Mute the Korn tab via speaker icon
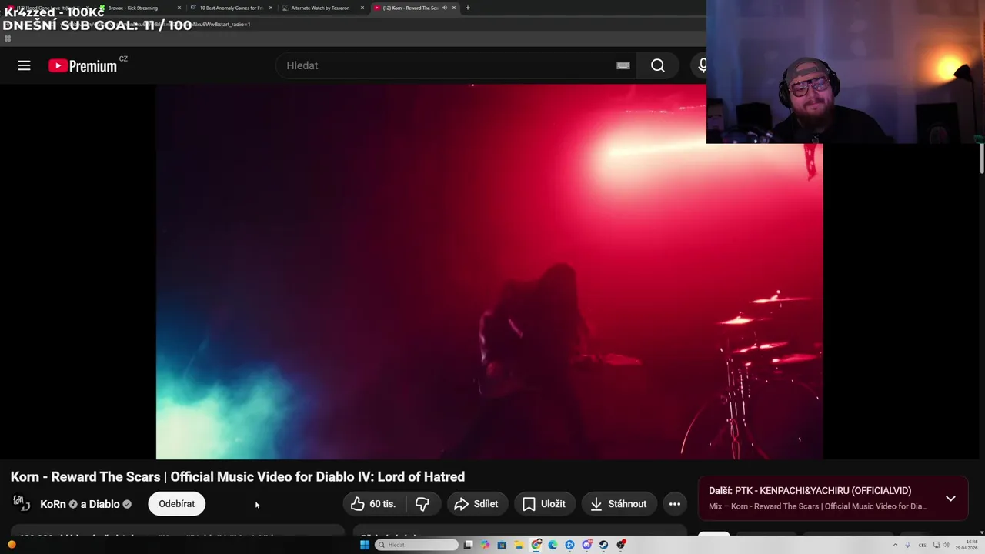The height and width of the screenshot is (554, 985). click(444, 8)
